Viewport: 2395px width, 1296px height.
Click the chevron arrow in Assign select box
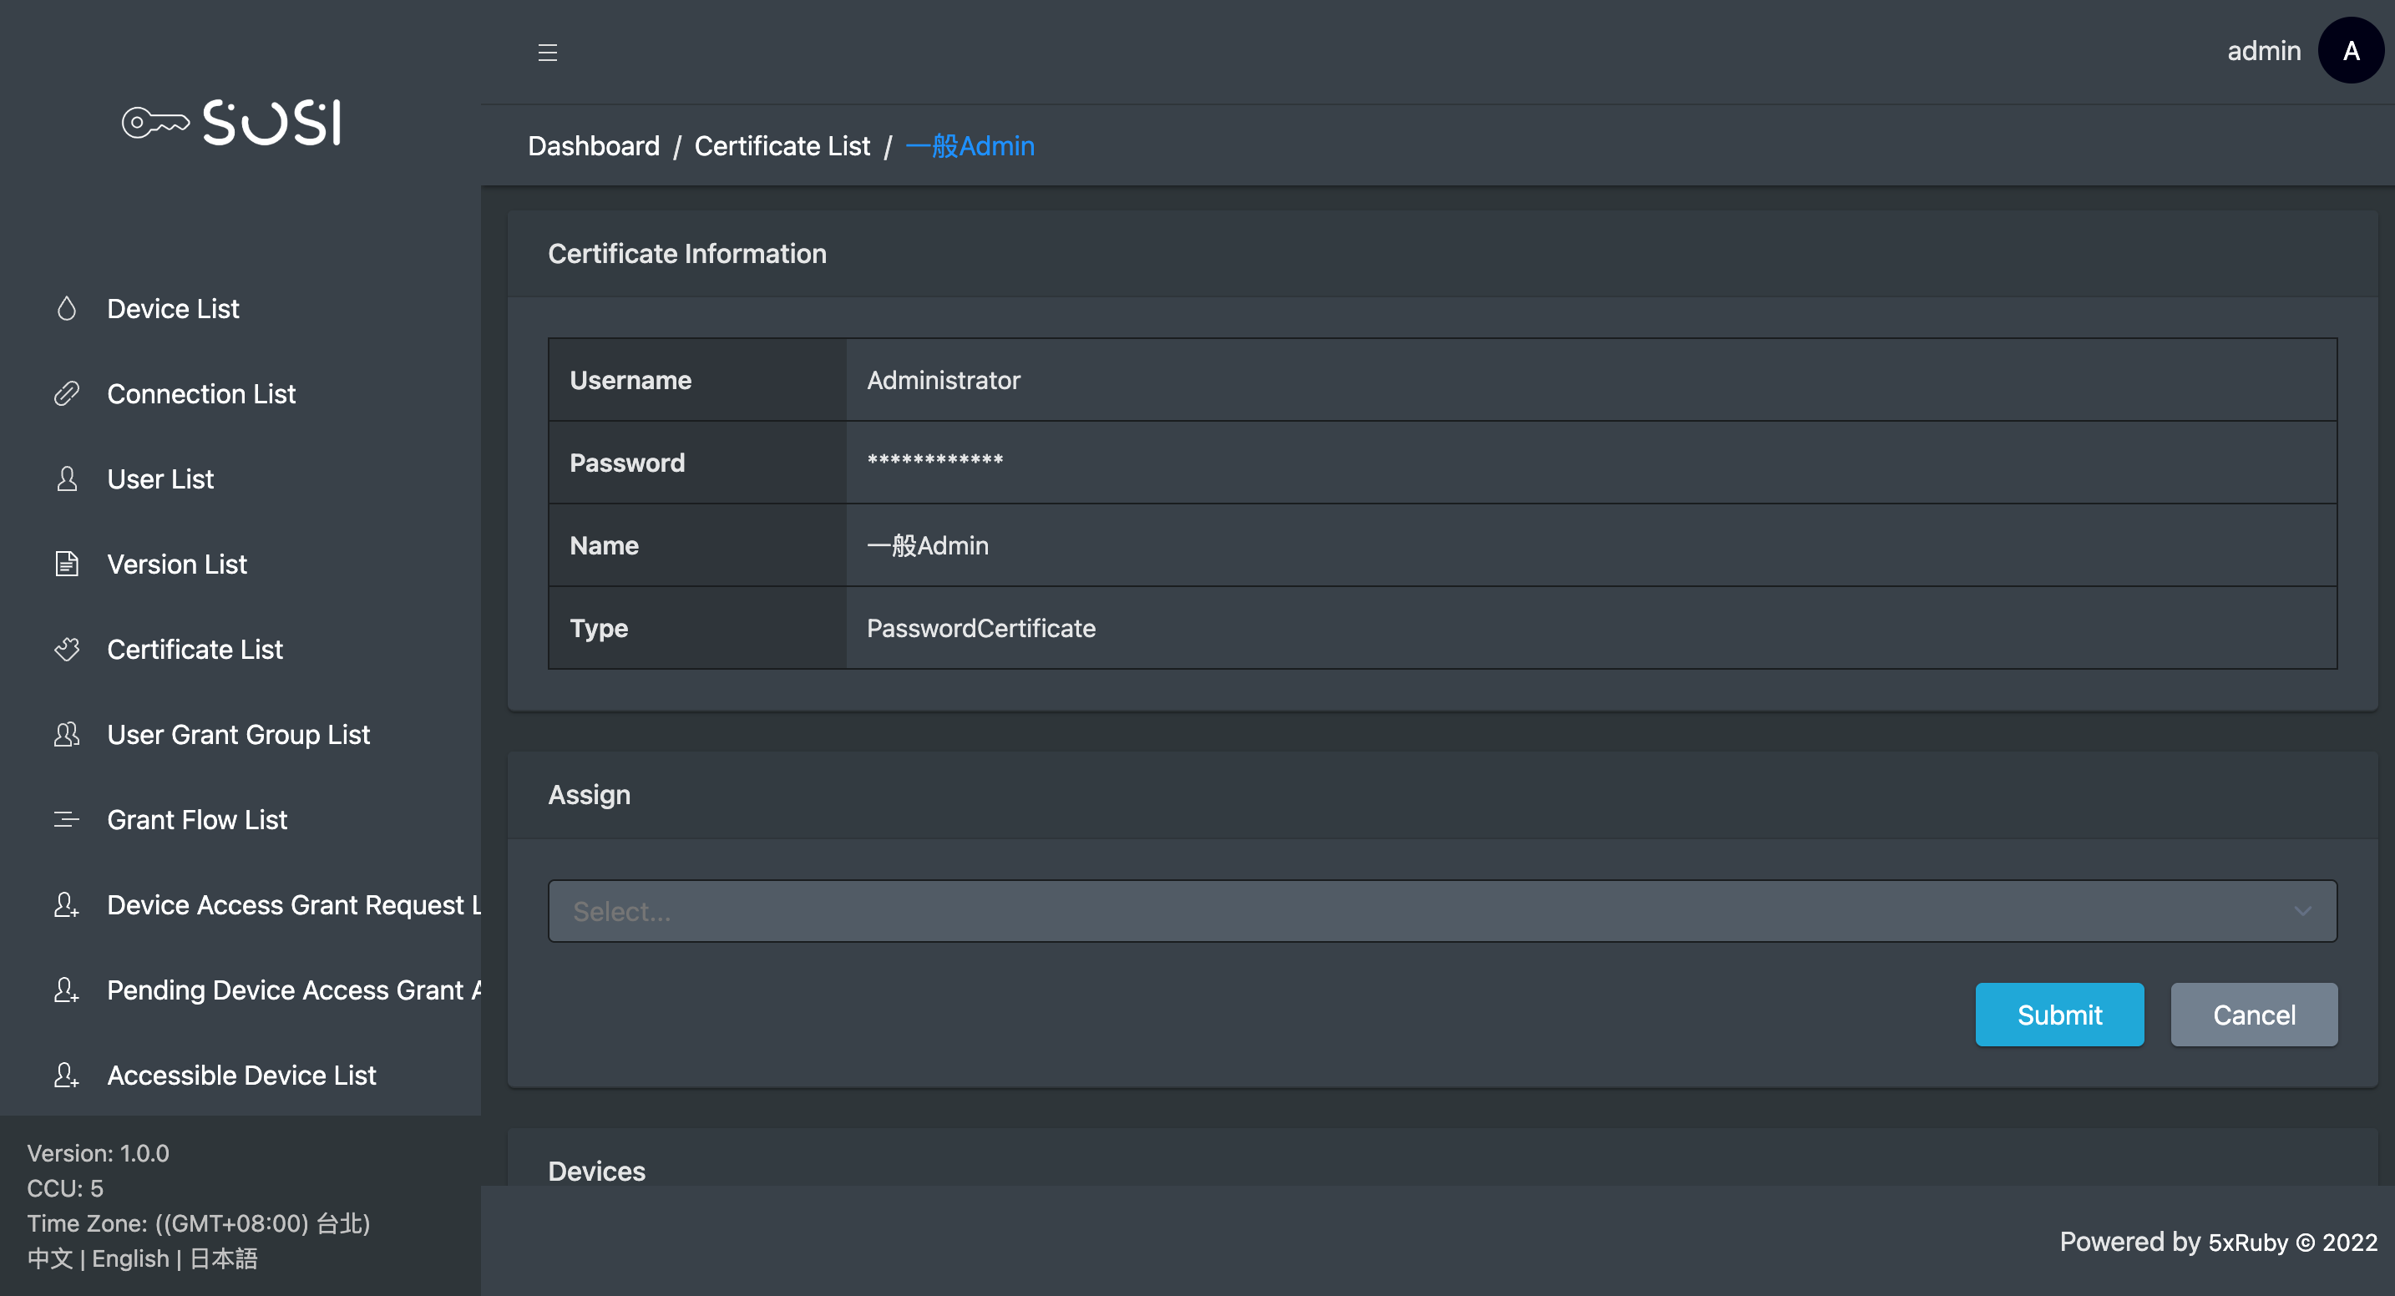[2302, 911]
